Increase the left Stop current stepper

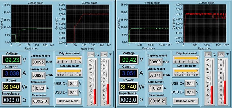(33, 87)
